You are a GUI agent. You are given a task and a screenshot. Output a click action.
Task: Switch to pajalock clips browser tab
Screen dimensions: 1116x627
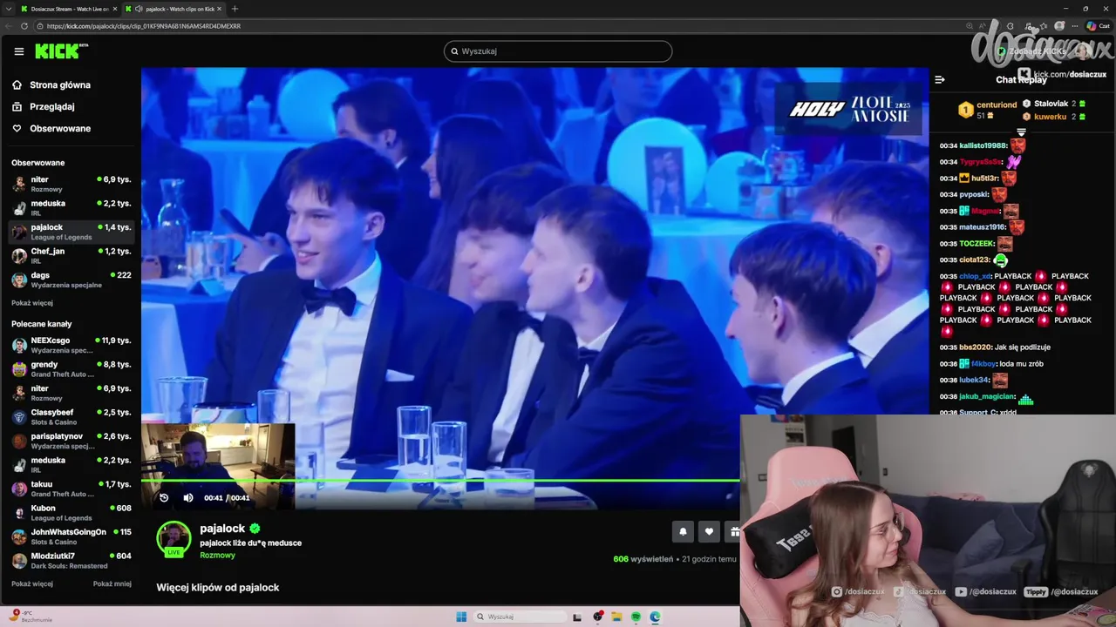tap(173, 9)
